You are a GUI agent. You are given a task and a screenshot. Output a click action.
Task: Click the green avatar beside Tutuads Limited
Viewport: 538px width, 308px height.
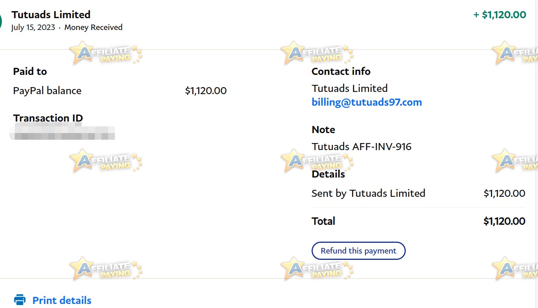coord(1,21)
